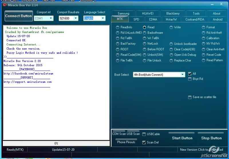Click the COM Scan button
This screenshot has width=229, height=159.
119,134
